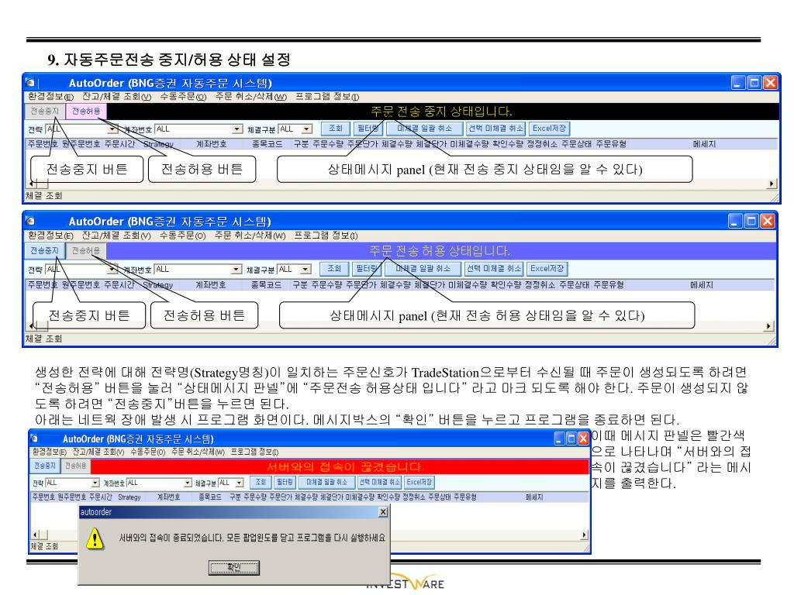Click 필터링 button in the bottom window

pyautogui.click(x=285, y=482)
